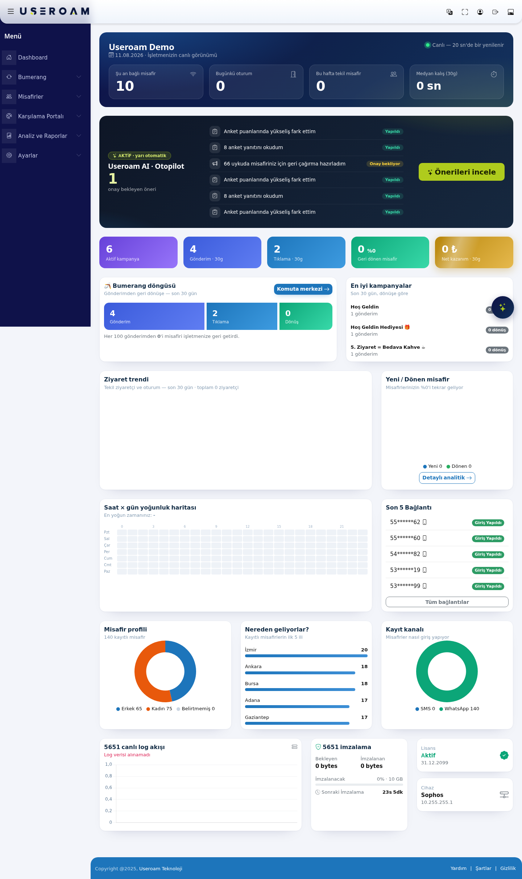Click the İzmir progress bar
522x879 pixels.
coord(306,656)
